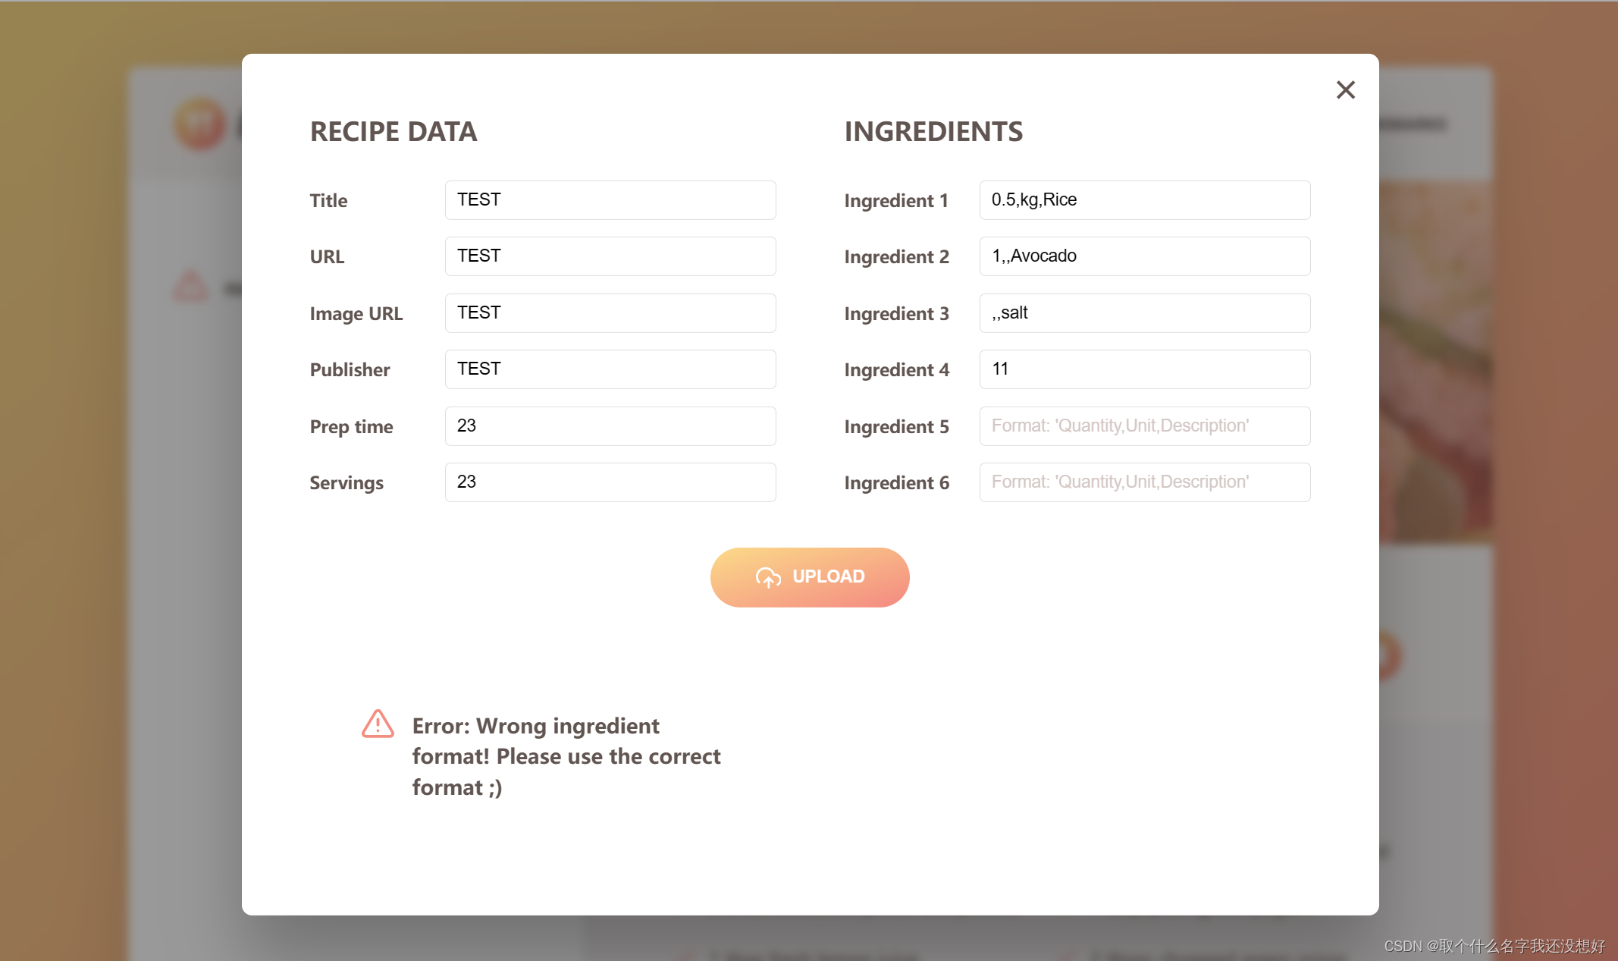The height and width of the screenshot is (961, 1618).
Task: Click the Ingredient 6 label
Action: [x=896, y=482]
